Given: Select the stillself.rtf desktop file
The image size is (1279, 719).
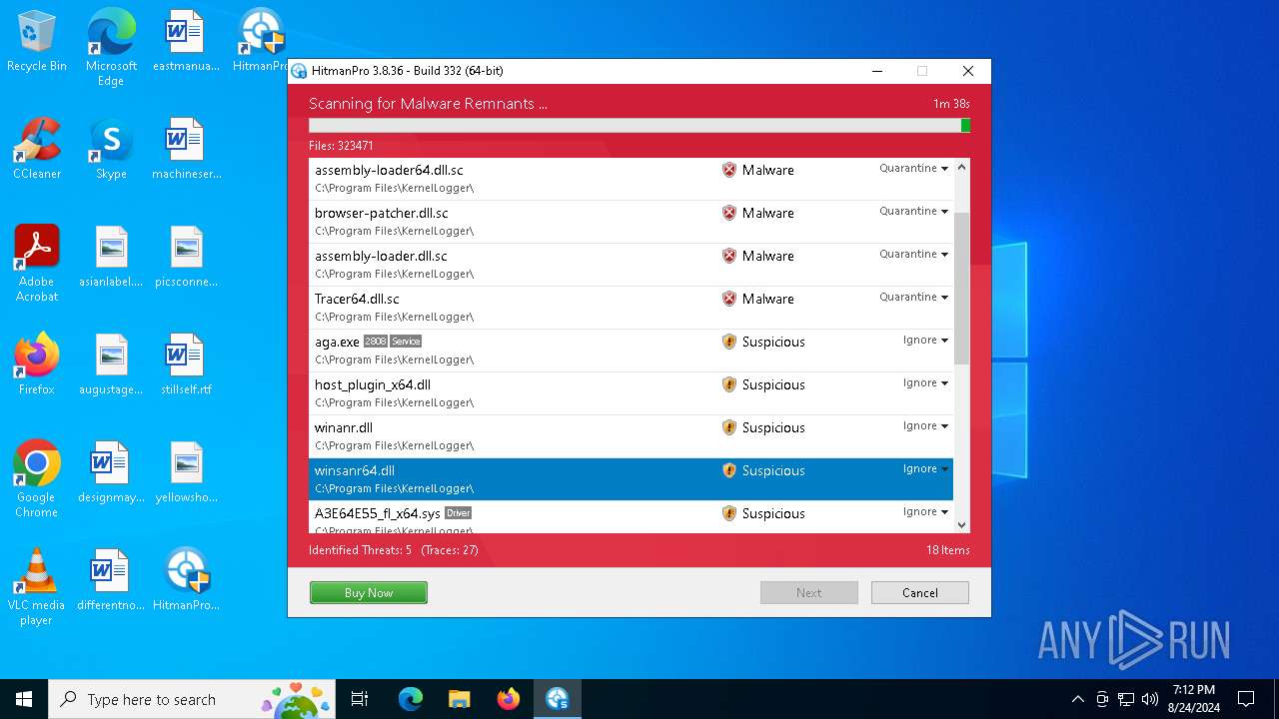Looking at the screenshot, I should click(x=186, y=365).
